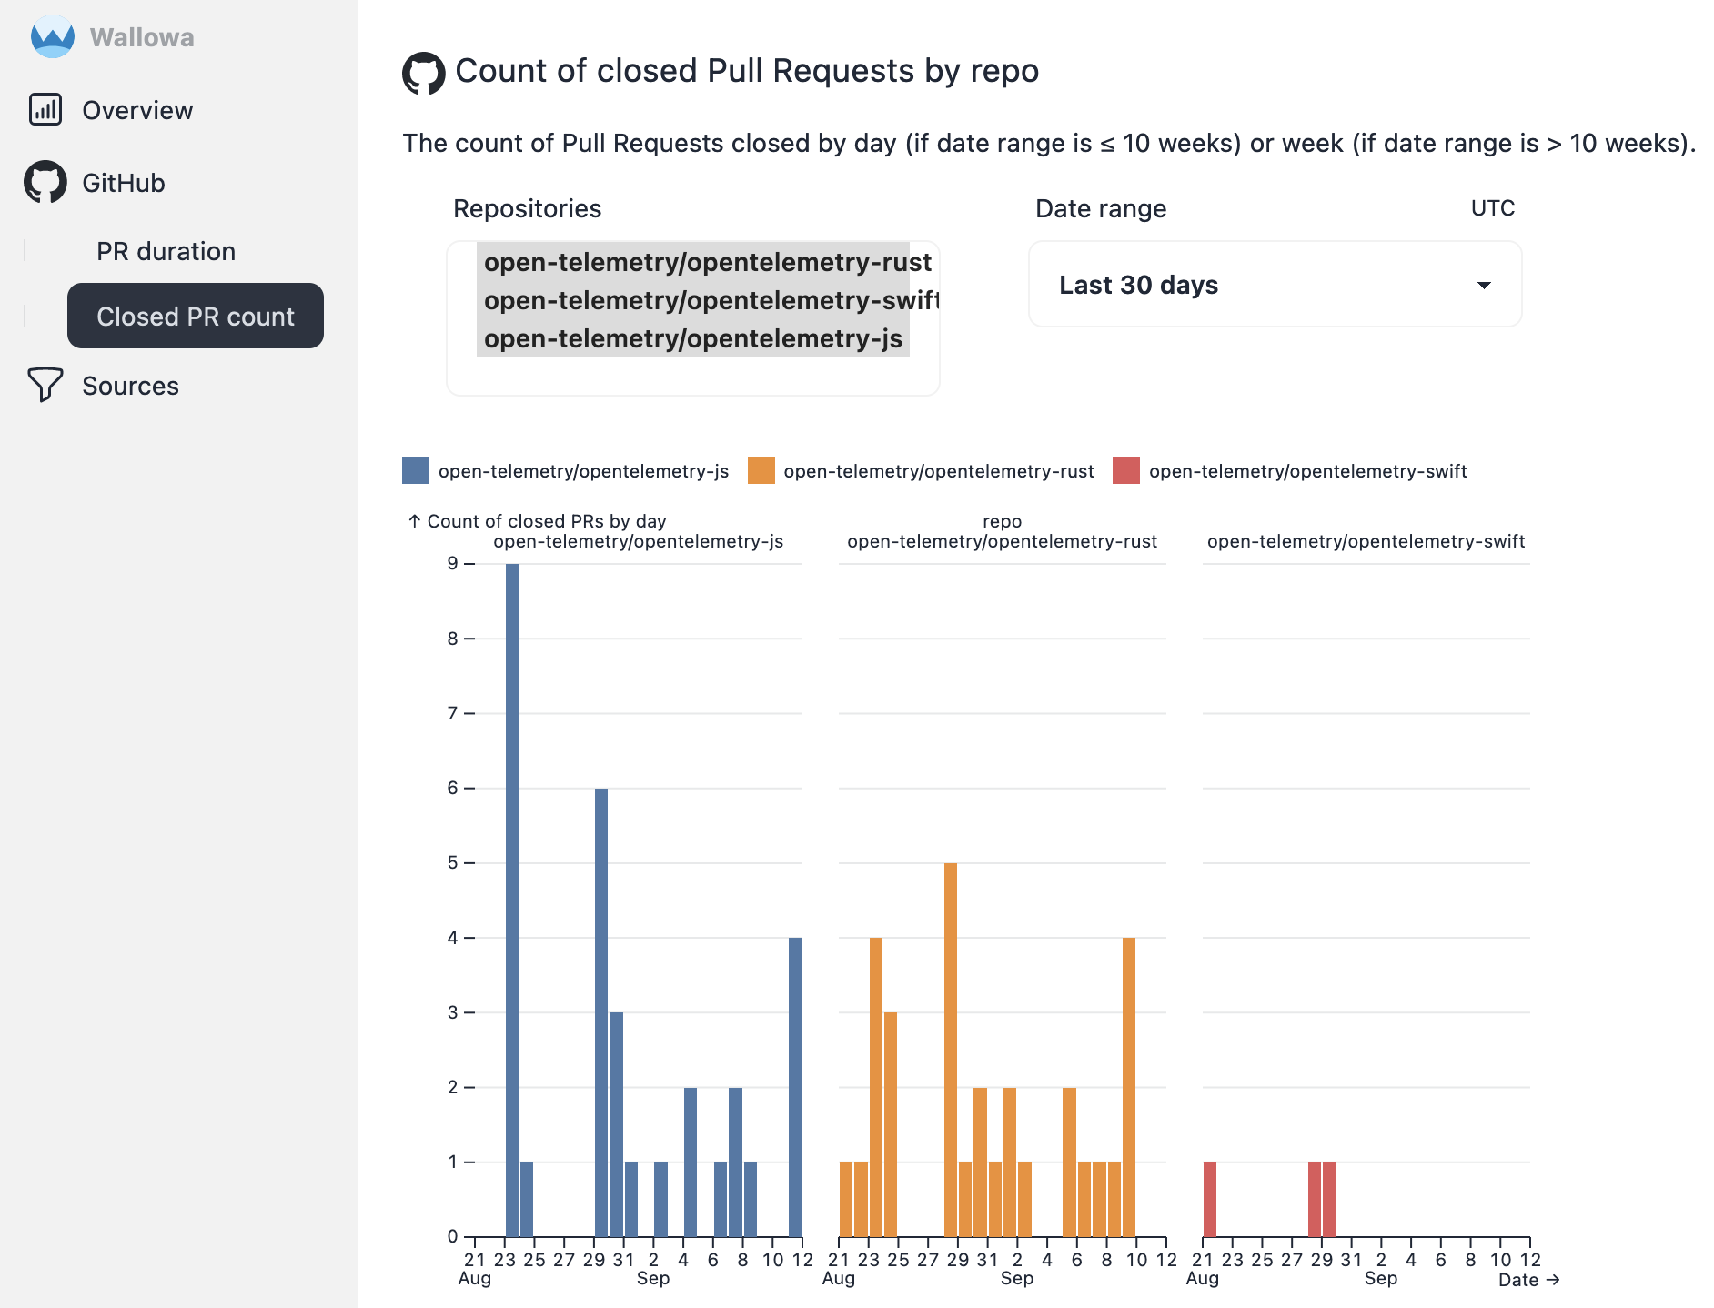
Task: Click Overview in the left navigation
Action: [x=137, y=109]
